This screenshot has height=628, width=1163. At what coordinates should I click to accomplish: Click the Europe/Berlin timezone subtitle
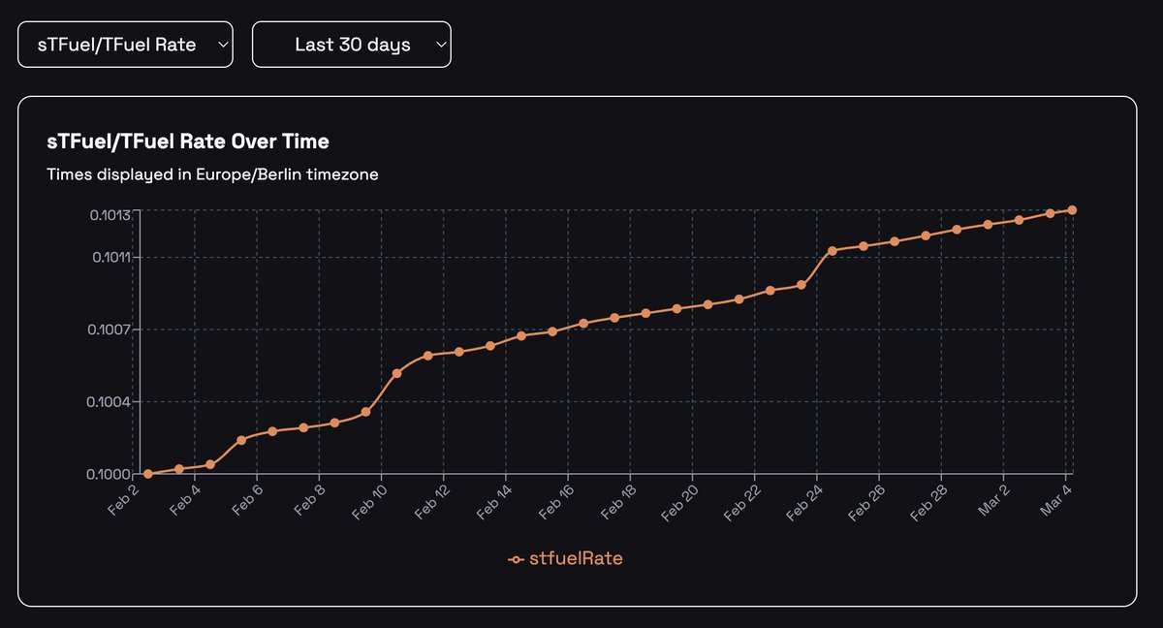tap(214, 174)
